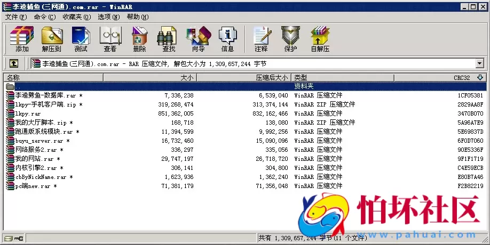Click the drive icon in status bar

[9, 239]
